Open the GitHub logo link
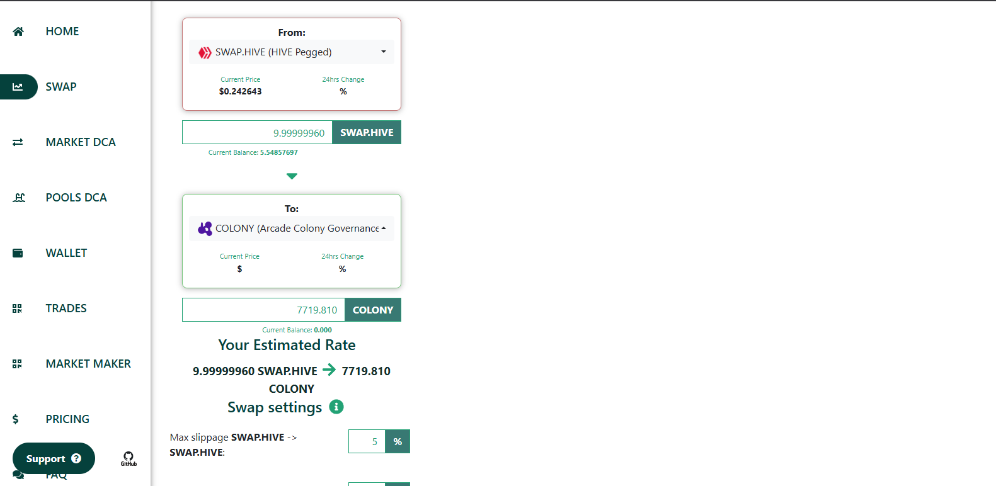The width and height of the screenshot is (996, 486). pos(129,458)
